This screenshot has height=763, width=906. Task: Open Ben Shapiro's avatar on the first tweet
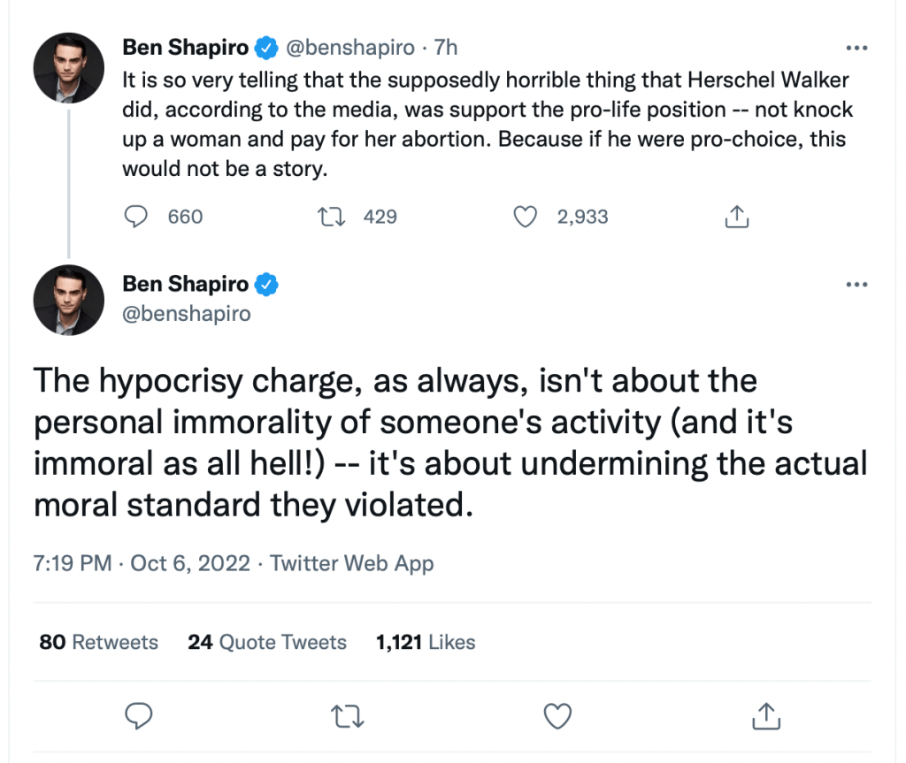point(69,68)
